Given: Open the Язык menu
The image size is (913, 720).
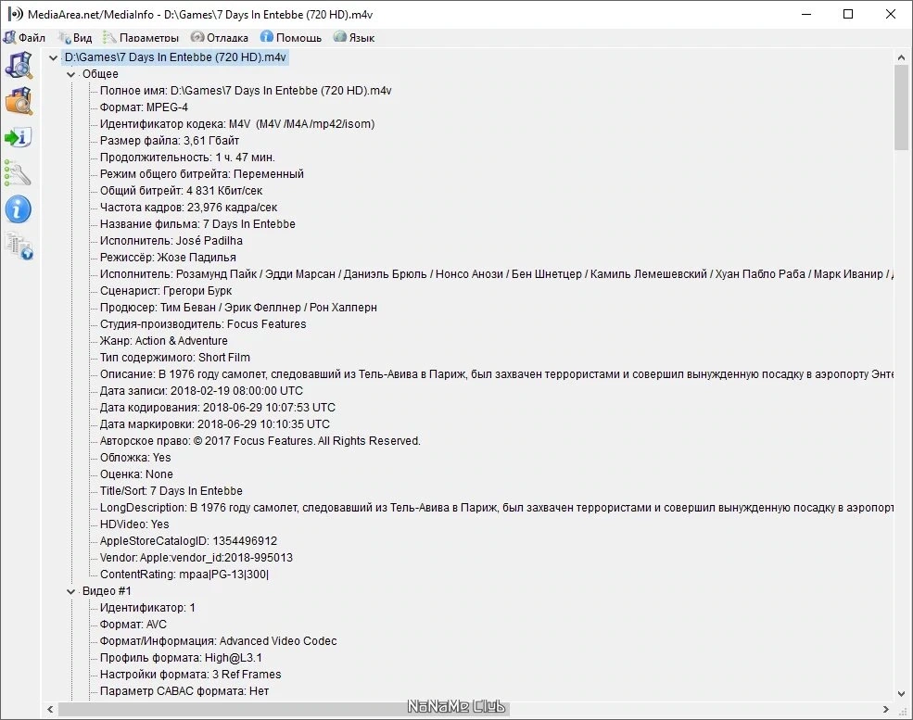Looking at the screenshot, I should [x=354, y=38].
